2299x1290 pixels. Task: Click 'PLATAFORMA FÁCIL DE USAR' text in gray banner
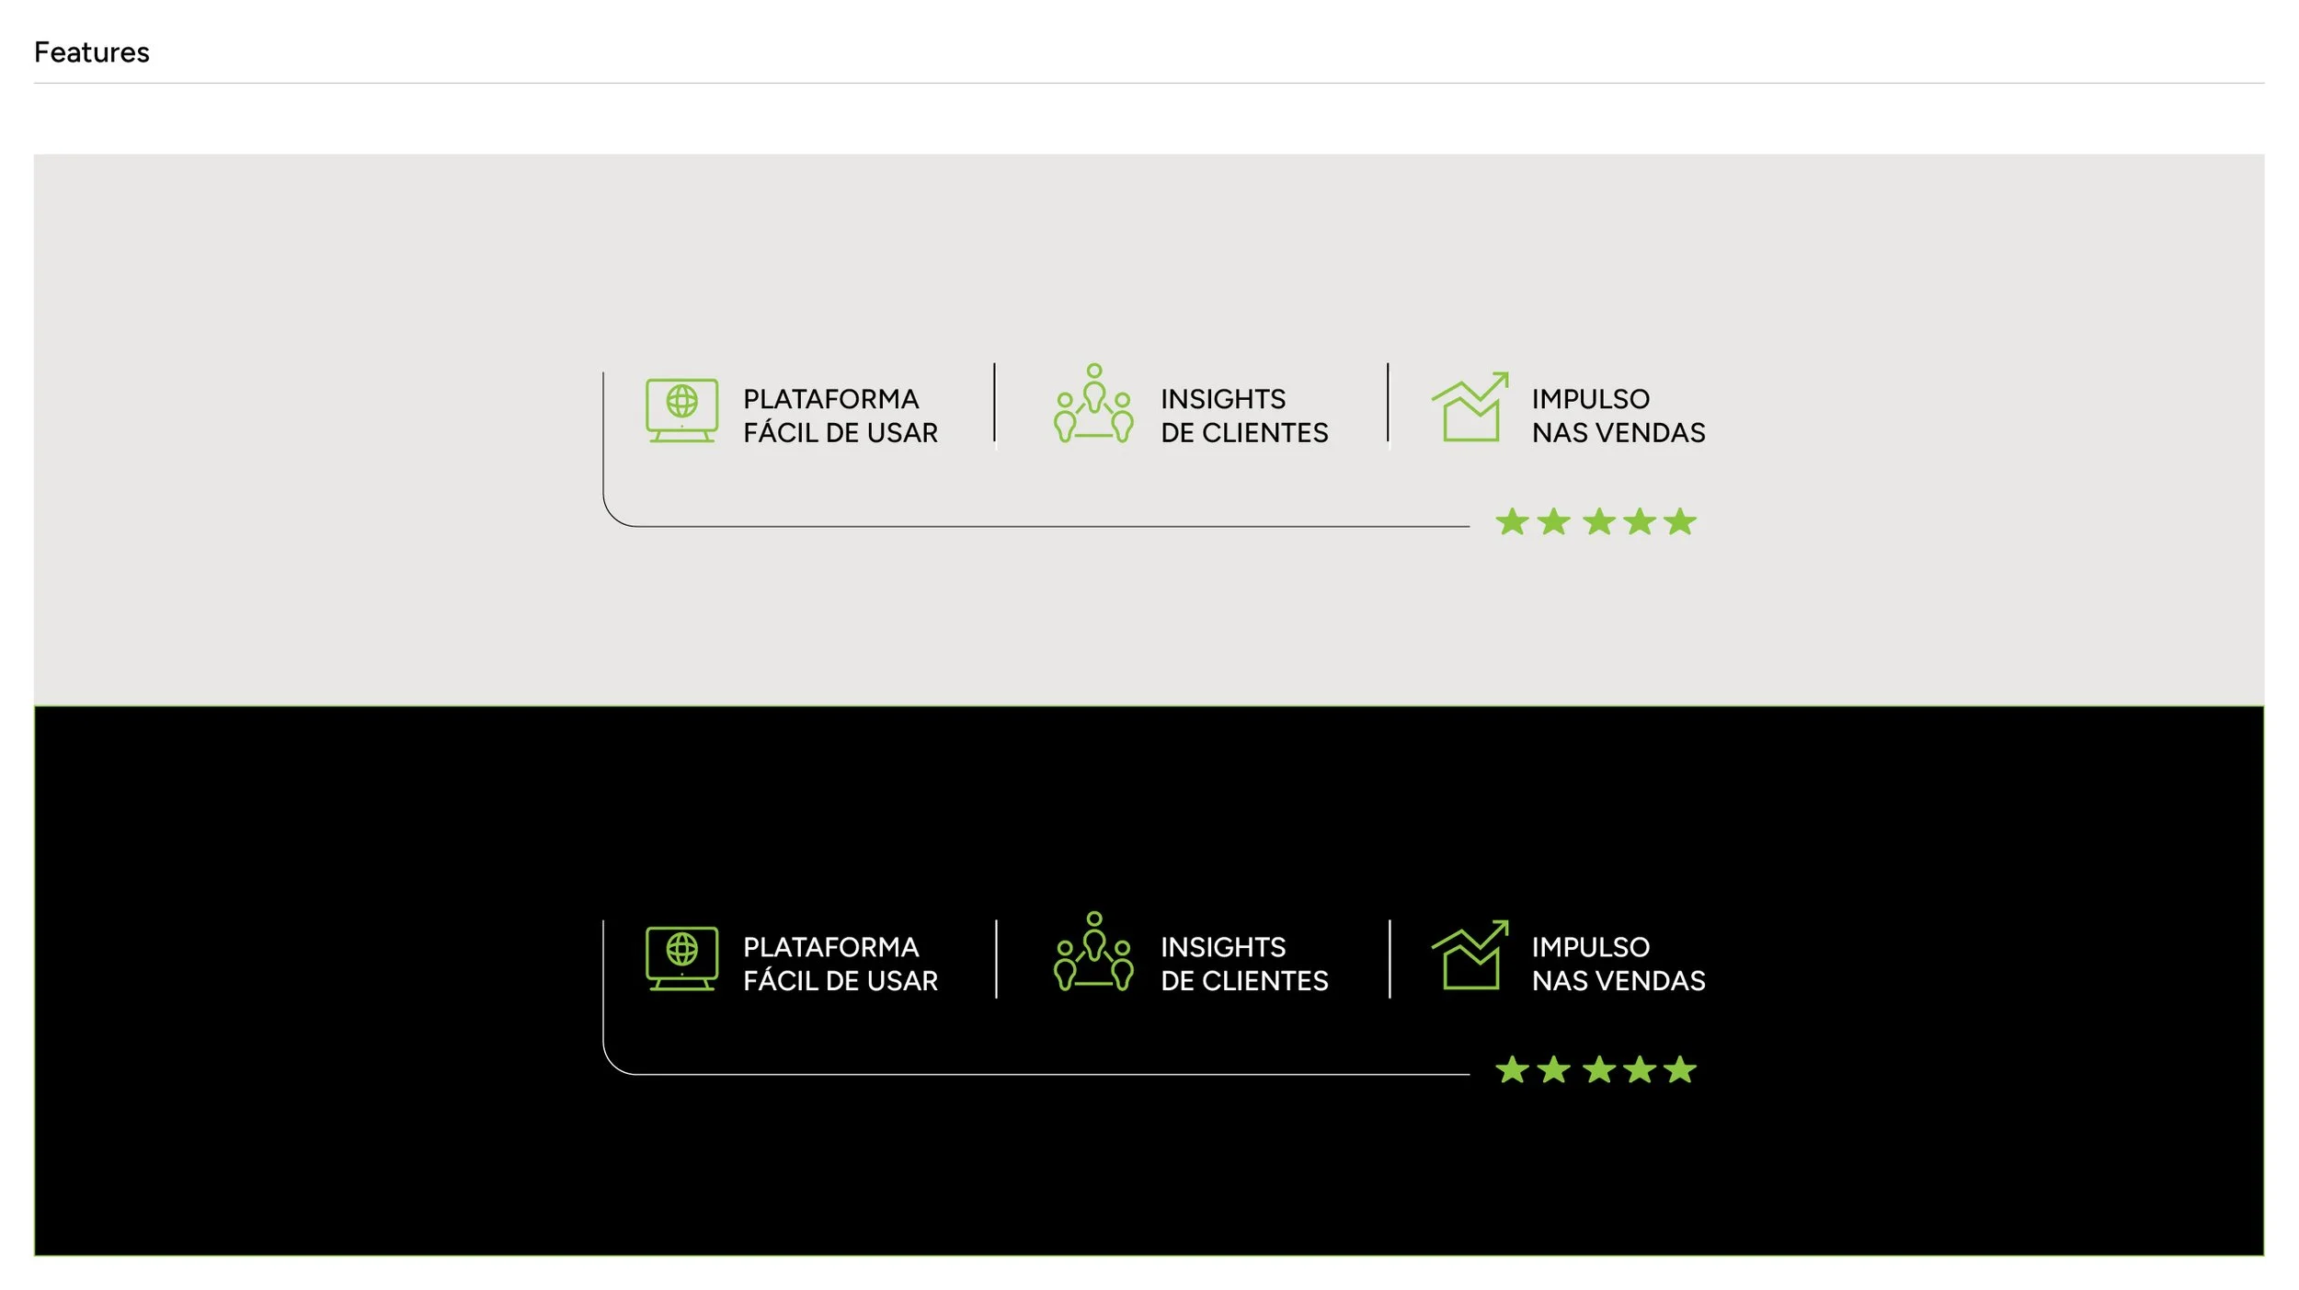tap(840, 416)
